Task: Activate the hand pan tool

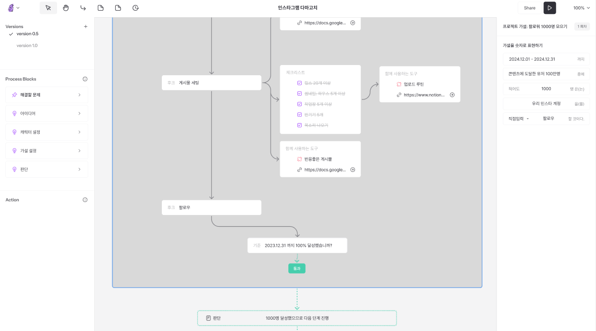Action: tap(66, 8)
